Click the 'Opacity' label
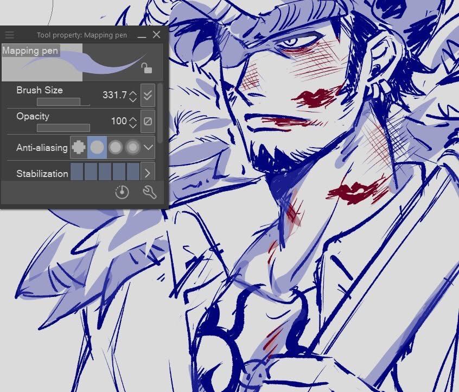 [x=33, y=116]
